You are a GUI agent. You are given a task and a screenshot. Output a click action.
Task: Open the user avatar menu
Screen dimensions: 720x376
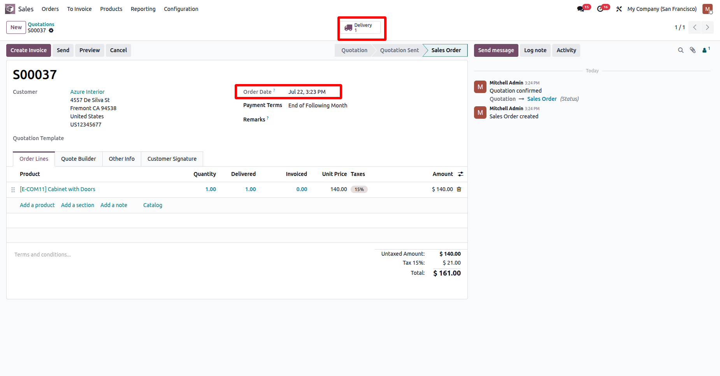708,9
